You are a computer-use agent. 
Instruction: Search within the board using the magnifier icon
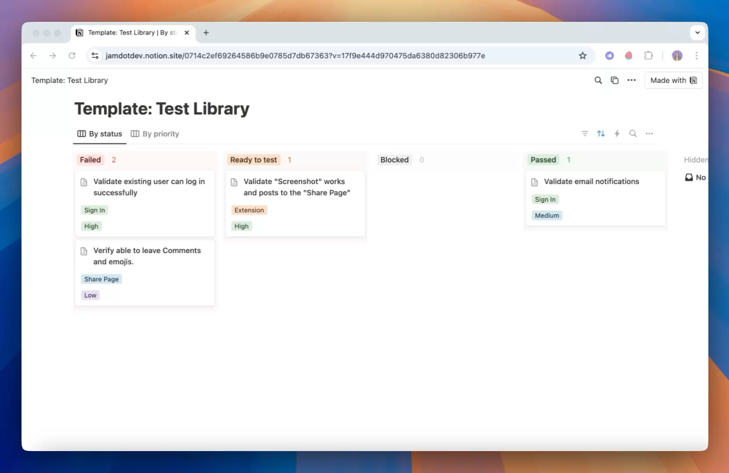(633, 134)
